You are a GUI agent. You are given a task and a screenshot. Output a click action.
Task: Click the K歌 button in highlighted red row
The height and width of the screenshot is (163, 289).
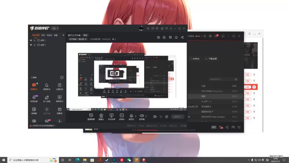(247, 87)
